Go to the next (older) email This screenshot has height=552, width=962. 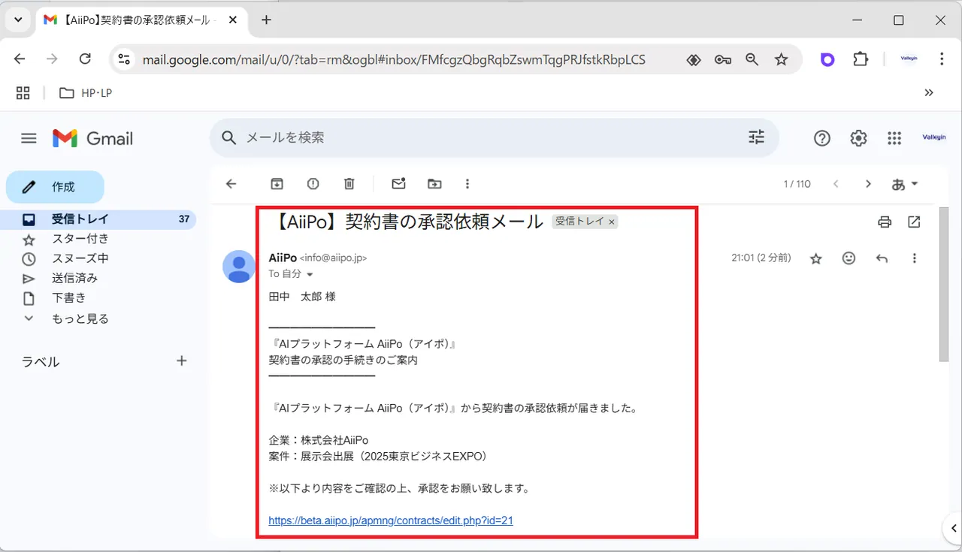coord(868,184)
